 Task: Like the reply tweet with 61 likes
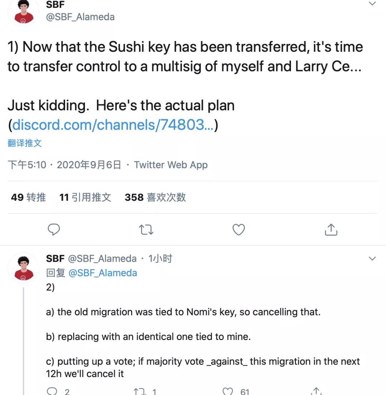pos(228,391)
